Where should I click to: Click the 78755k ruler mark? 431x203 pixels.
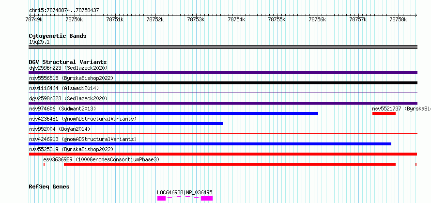(277, 20)
